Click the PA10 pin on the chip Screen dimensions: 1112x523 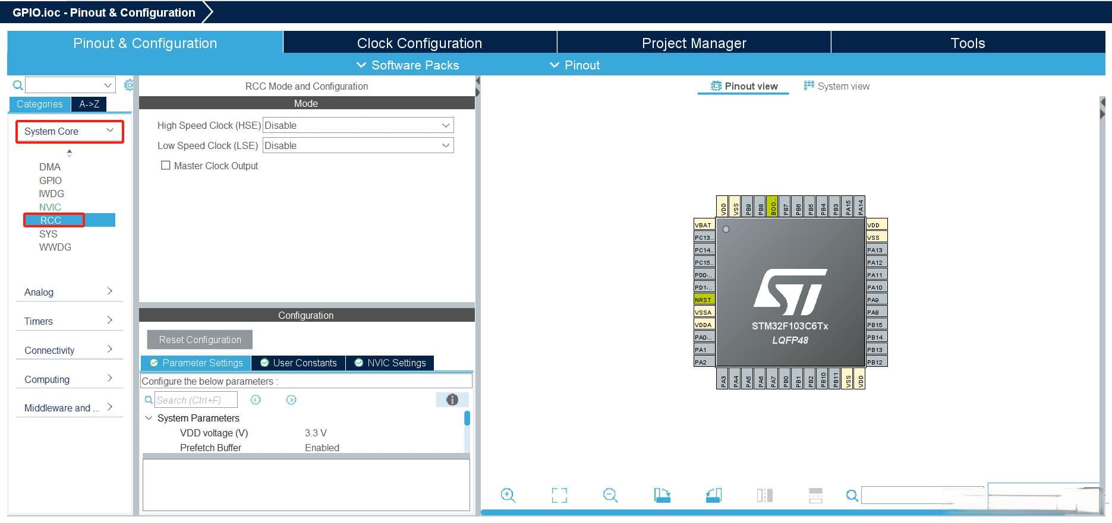[x=877, y=287]
